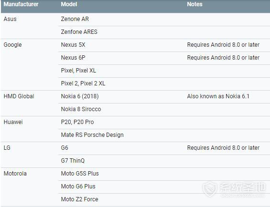Click the HMD Global manufacturer cell
270x207 pixels.
(19, 96)
